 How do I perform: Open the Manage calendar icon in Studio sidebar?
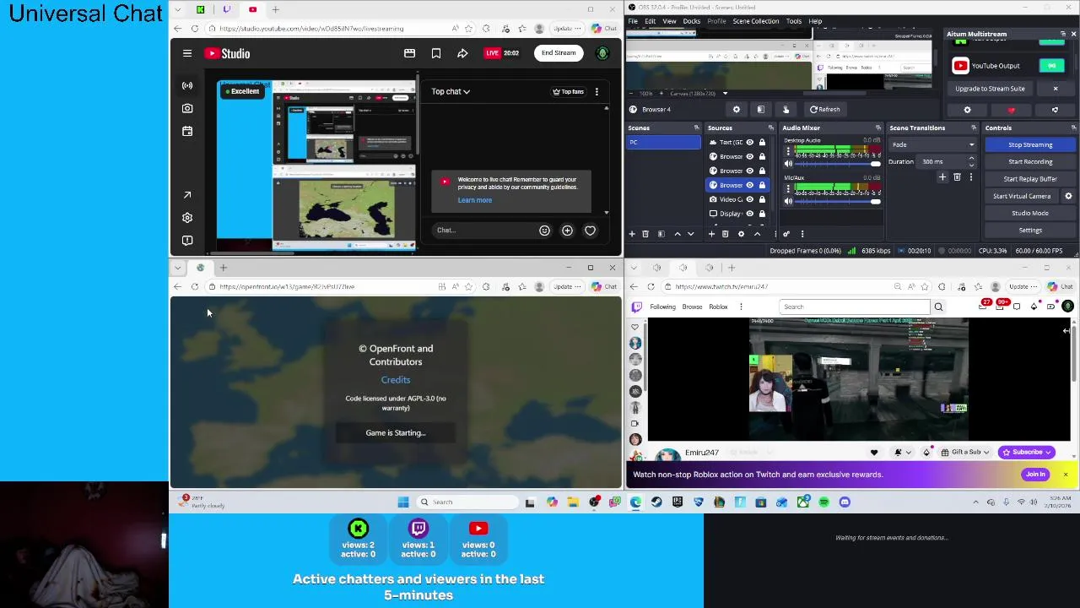187,131
